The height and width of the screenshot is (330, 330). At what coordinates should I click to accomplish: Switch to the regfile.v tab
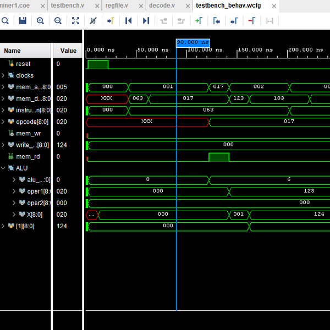pos(117,5)
